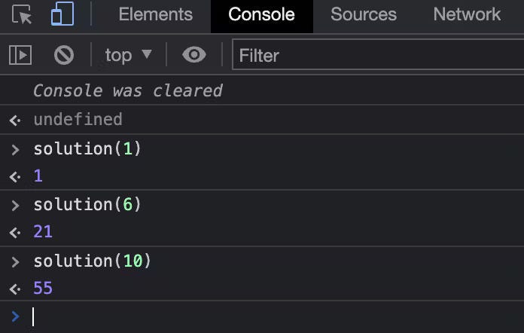Activate the inspect element picker icon

coord(22,14)
